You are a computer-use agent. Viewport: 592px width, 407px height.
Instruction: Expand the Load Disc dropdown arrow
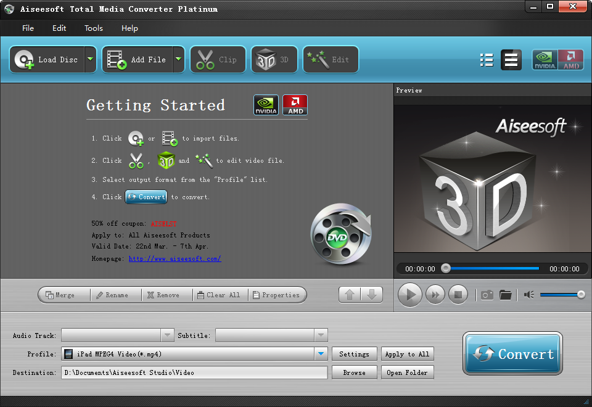click(x=91, y=60)
